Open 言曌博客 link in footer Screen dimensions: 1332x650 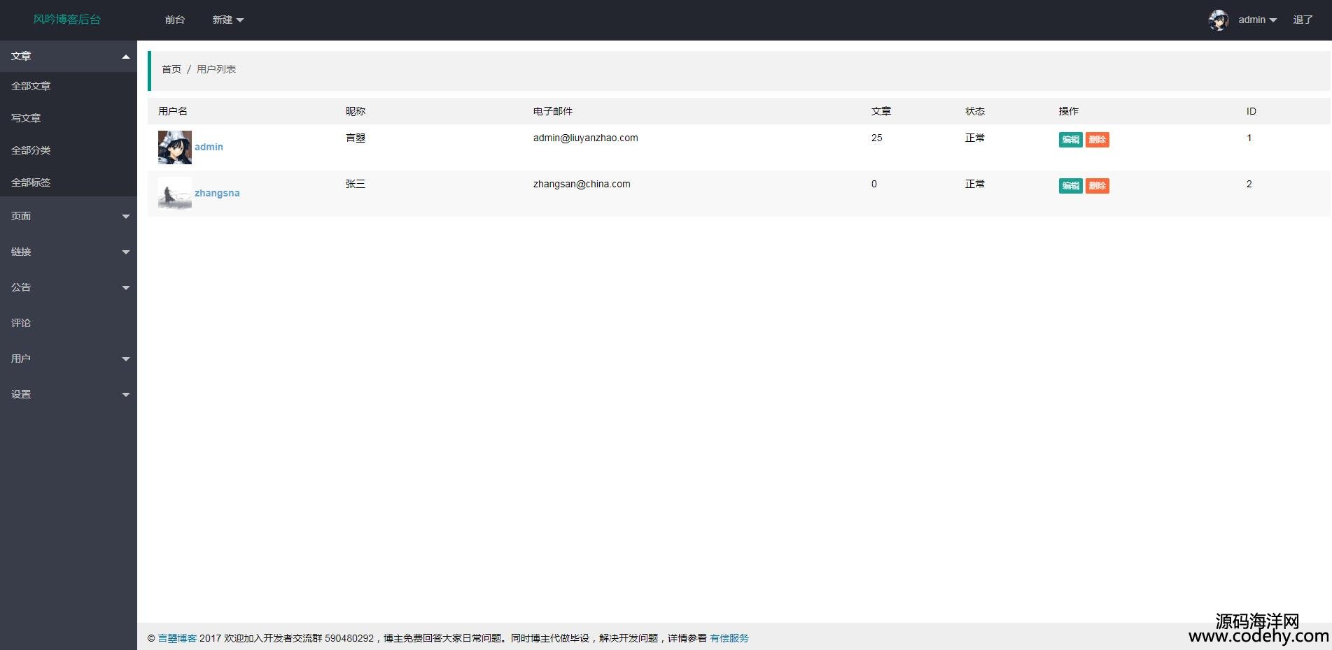177,638
